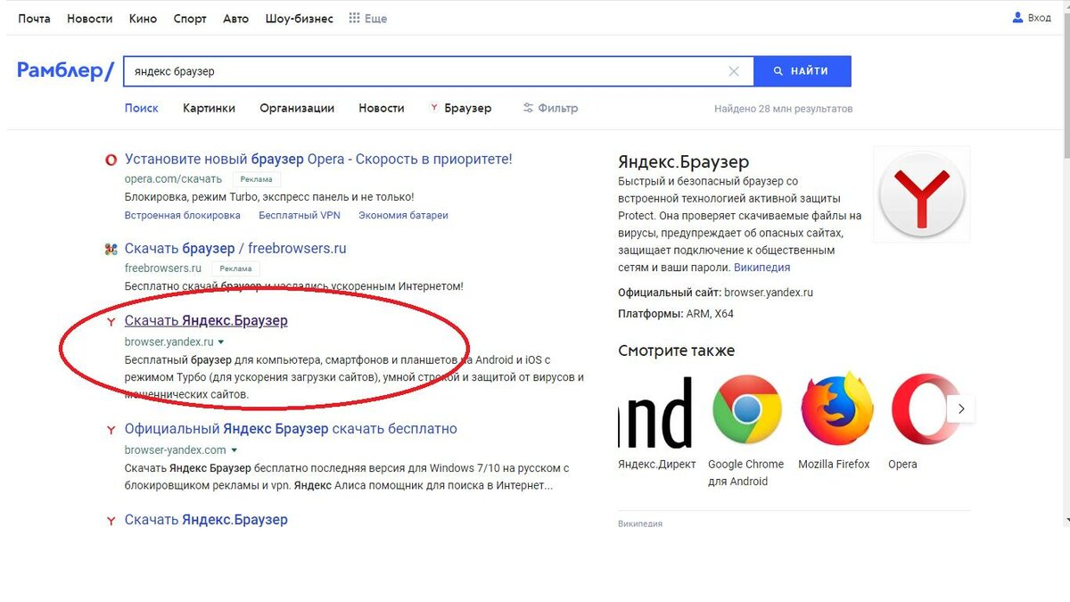Click the Вход user login icon
This screenshot has height=602, width=1070.
coord(1017,18)
